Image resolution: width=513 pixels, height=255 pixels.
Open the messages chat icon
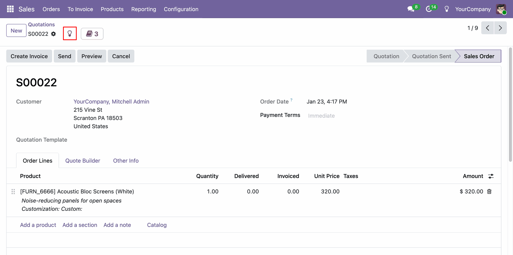coord(411,9)
